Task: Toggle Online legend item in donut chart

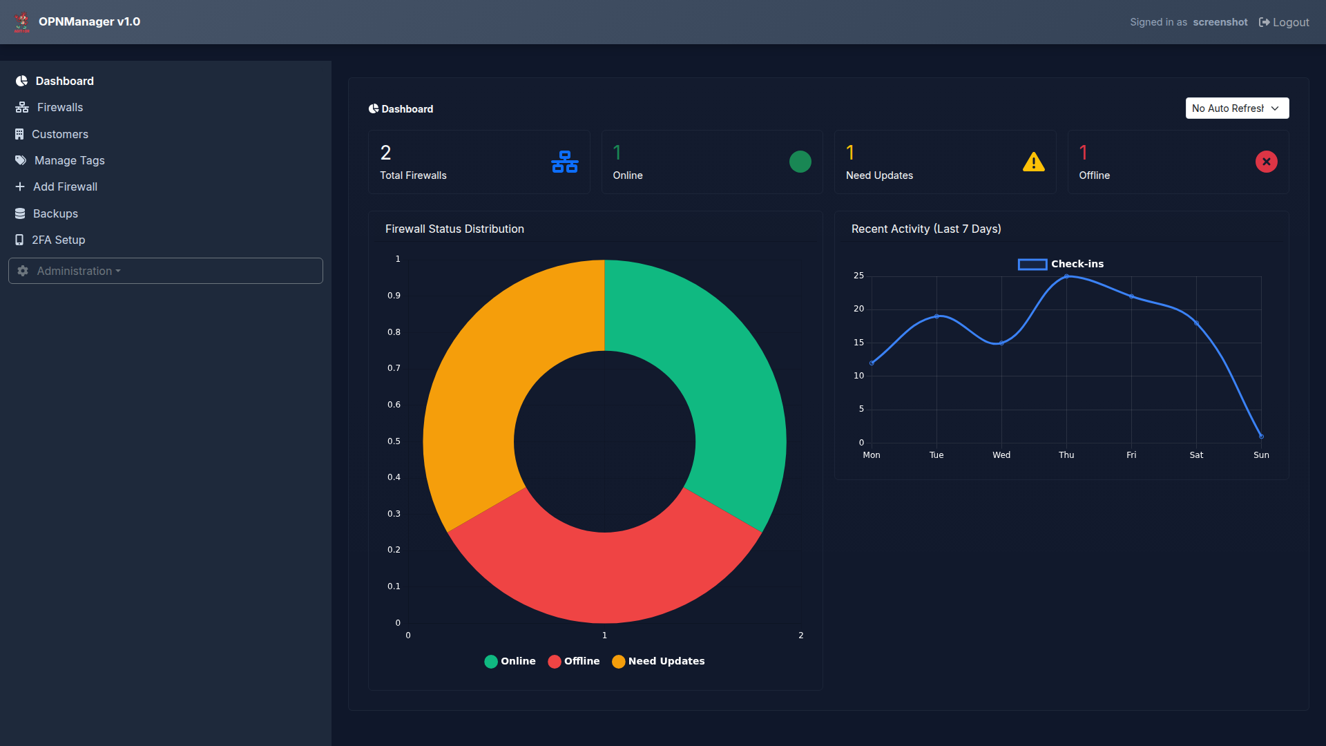Action: (510, 661)
